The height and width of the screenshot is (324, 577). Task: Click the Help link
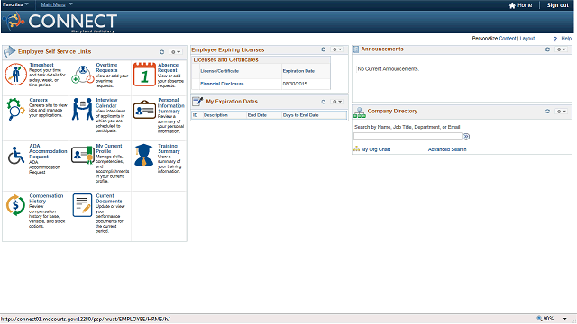(x=566, y=38)
